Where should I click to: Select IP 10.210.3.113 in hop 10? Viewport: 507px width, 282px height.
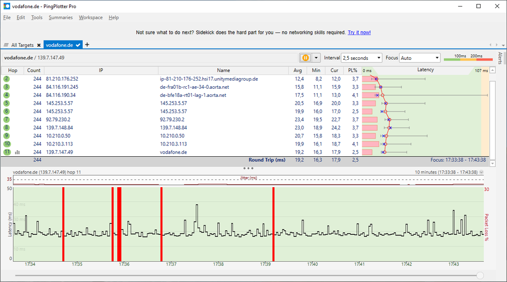[x=59, y=144]
